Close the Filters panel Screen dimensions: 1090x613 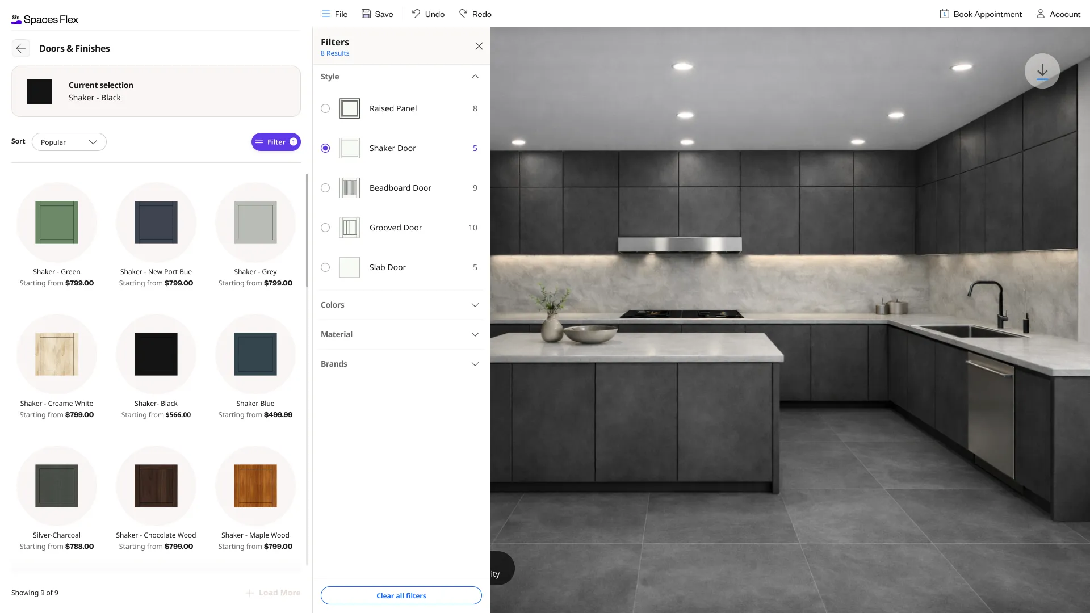(479, 46)
